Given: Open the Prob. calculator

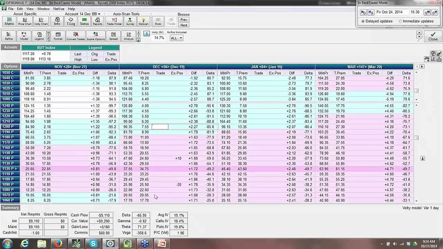Looking at the screenshot, I should [x=158, y=21].
